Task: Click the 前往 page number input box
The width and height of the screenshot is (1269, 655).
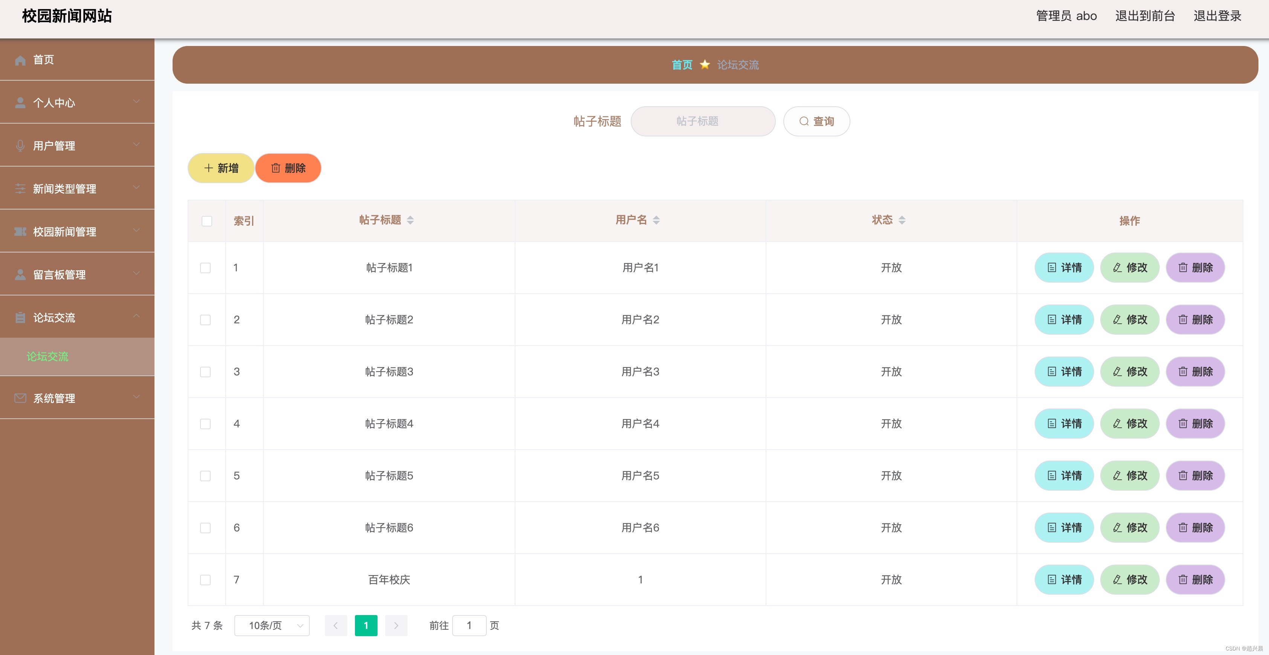Action: [469, 626]
